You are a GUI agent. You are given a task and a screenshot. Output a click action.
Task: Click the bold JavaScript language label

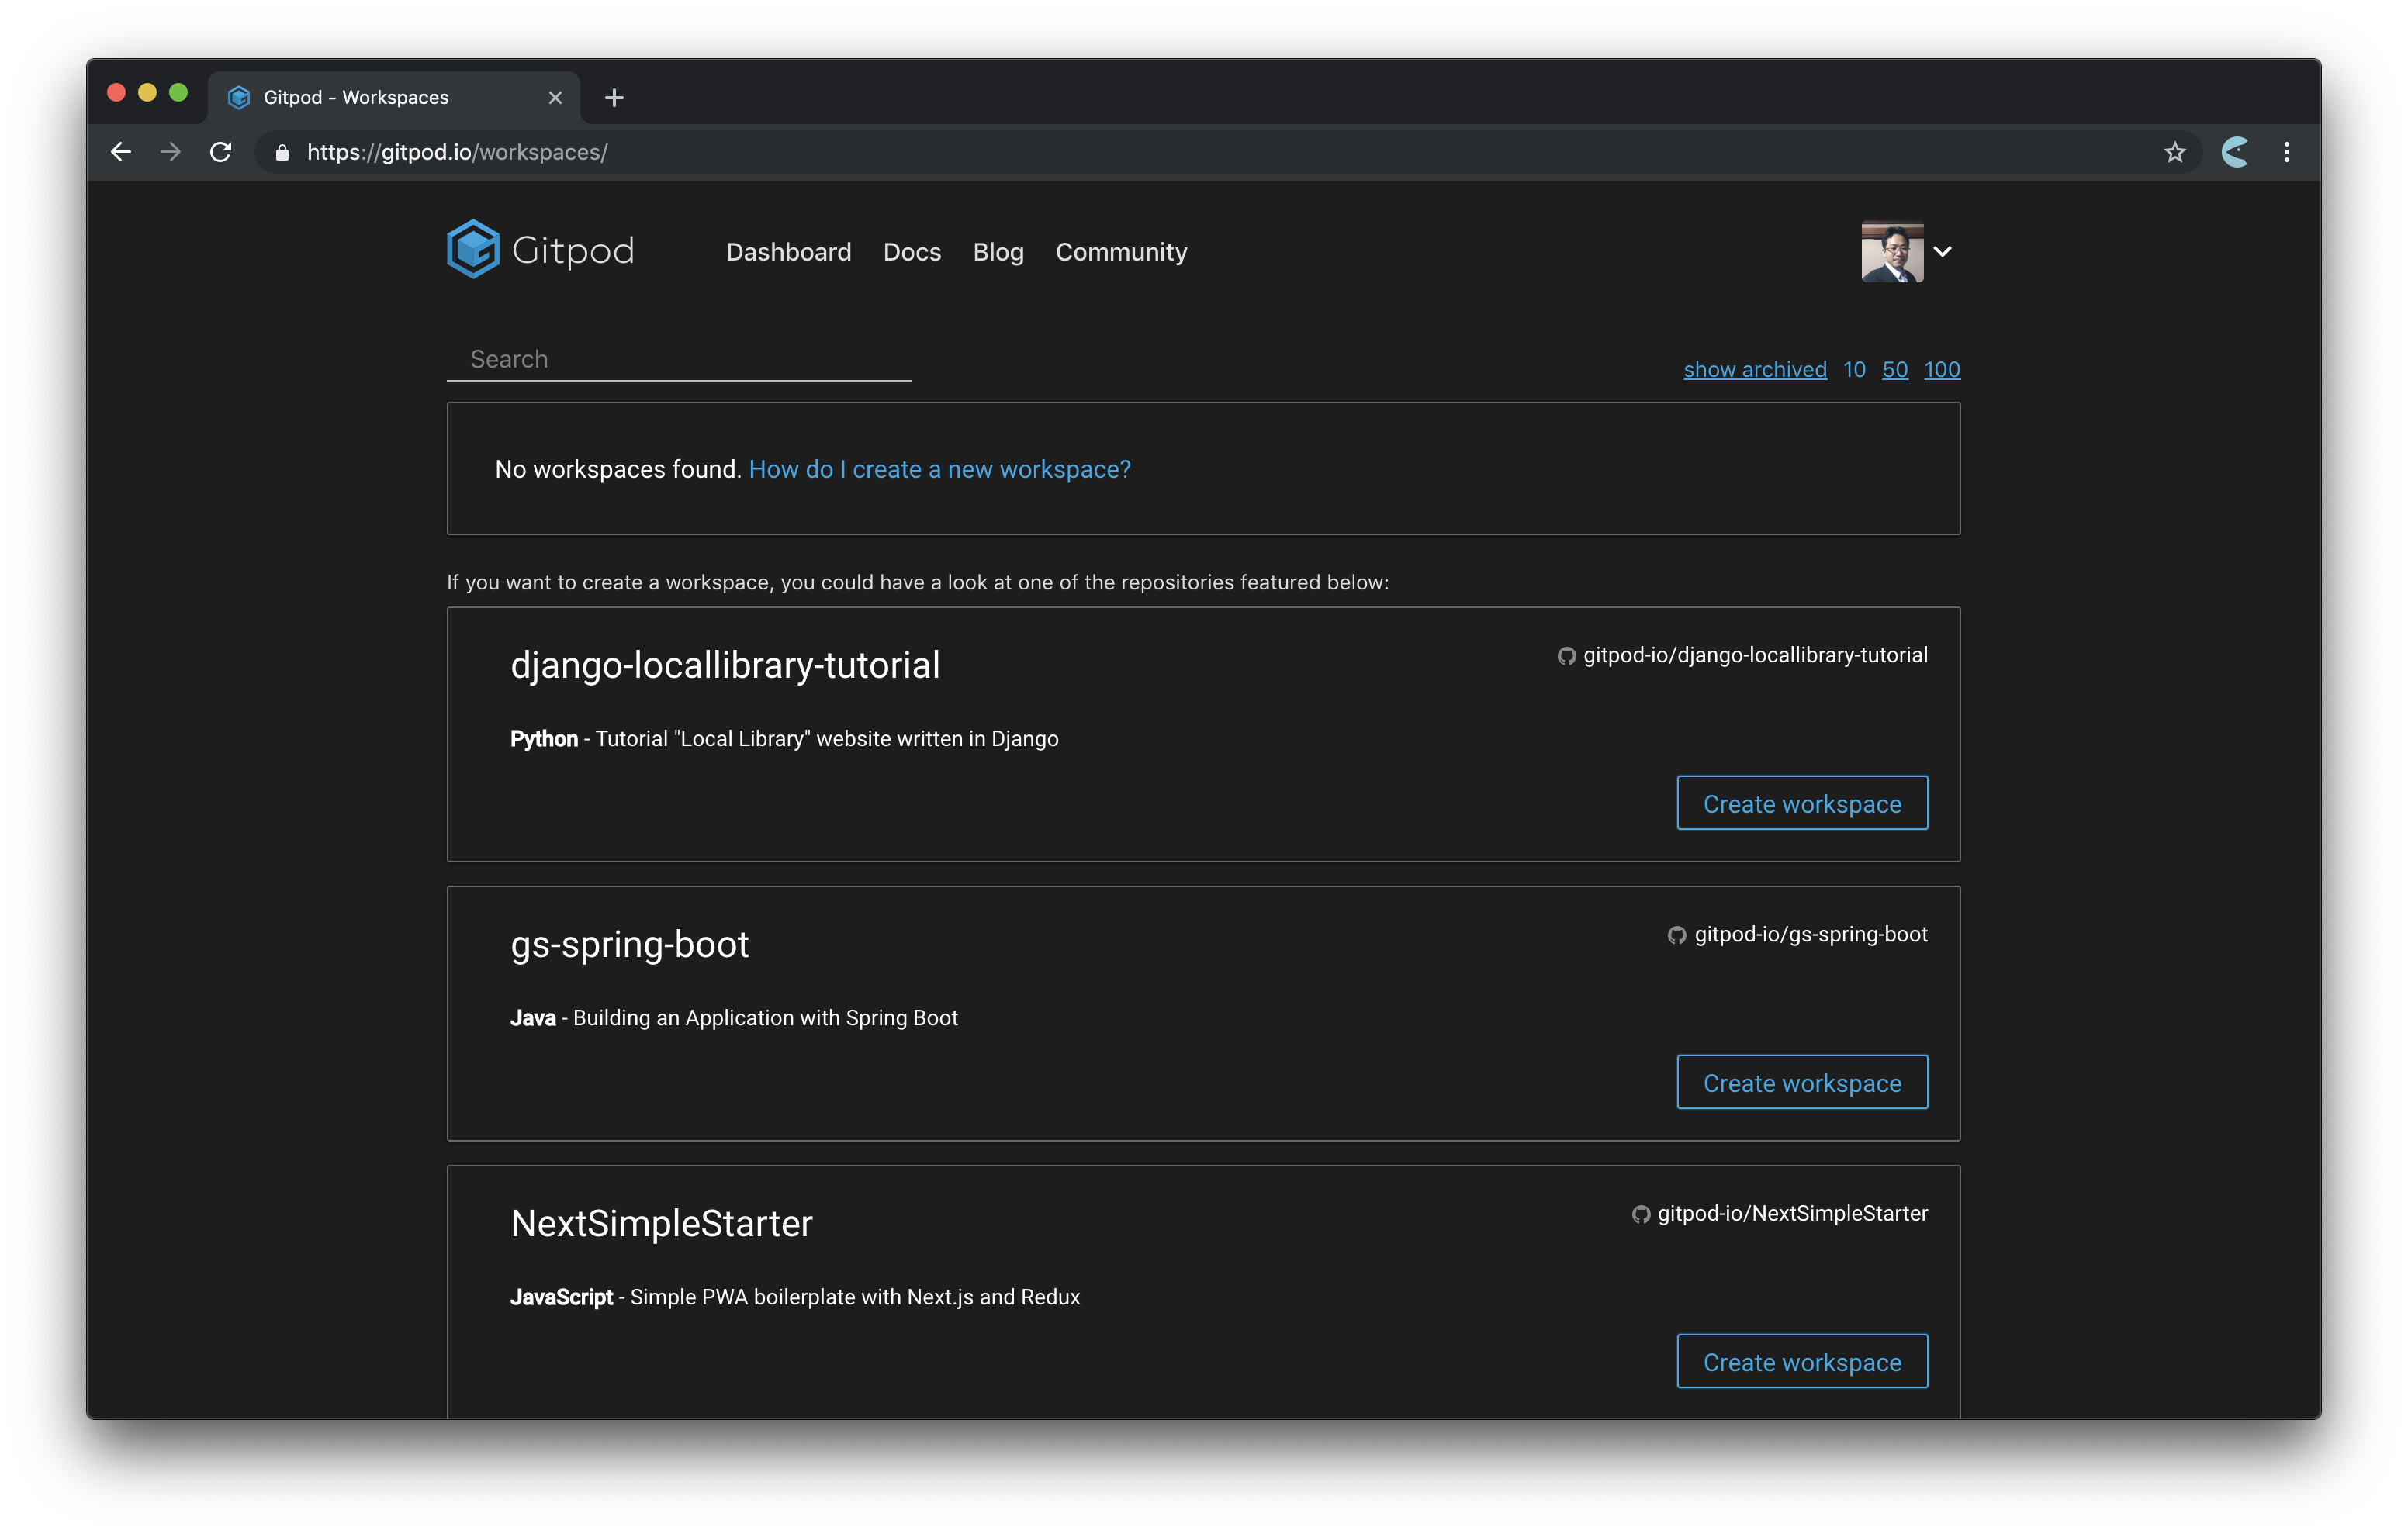[561, 1297]
